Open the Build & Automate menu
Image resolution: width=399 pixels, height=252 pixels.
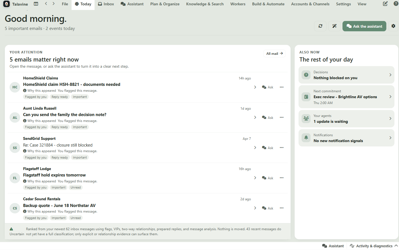(268, 4)
